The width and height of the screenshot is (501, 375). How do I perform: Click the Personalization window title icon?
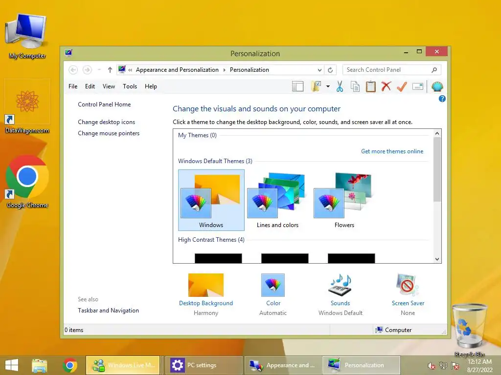pos(68,53)
